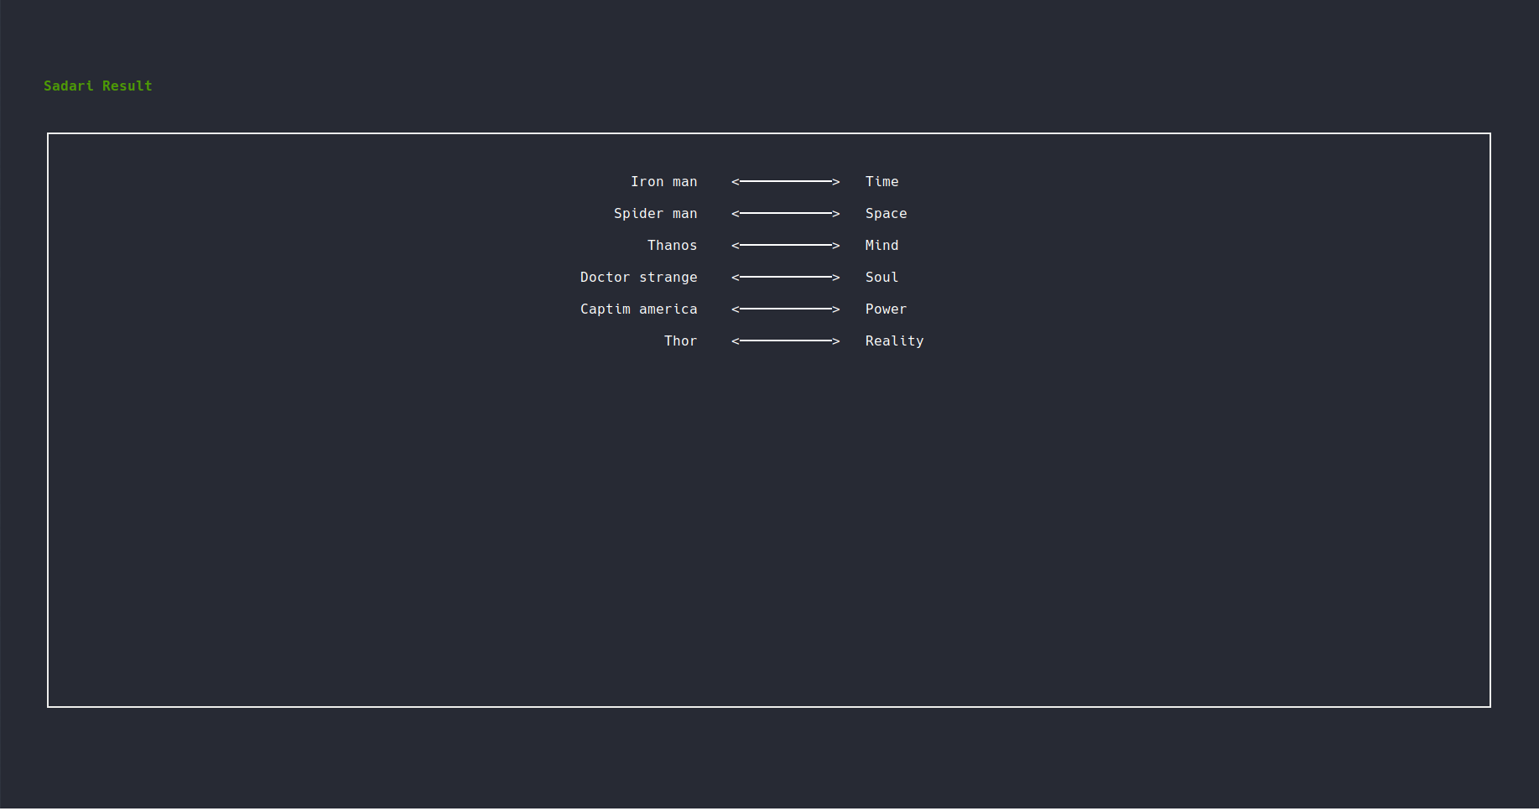Image resolution: width=1539 pixels, height=811 pixels.
Task: Click the arrow linking Captim america to Power
Action: (786, 309)
